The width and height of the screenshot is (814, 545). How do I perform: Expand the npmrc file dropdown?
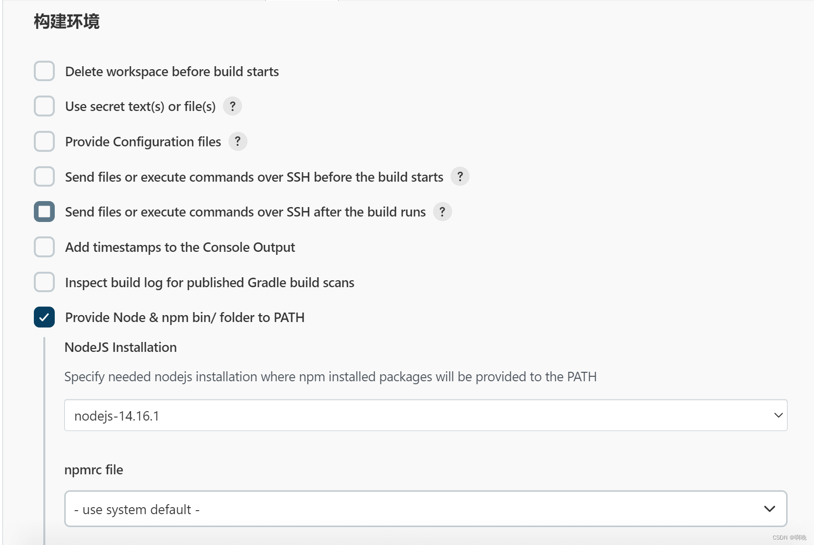(x=425, y=509)
